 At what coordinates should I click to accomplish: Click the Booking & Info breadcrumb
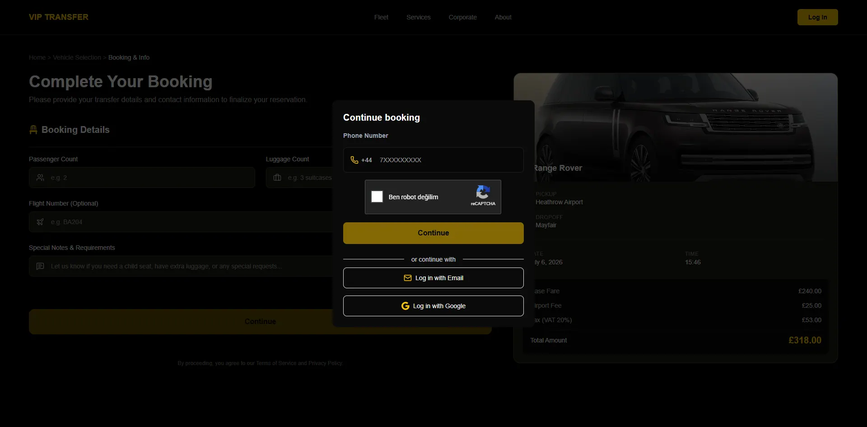click(x=129, y=57)
